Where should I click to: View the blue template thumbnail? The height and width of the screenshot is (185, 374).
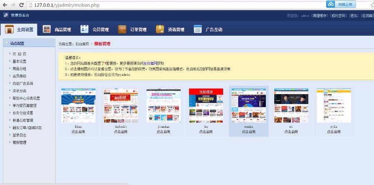coord(78,105)
